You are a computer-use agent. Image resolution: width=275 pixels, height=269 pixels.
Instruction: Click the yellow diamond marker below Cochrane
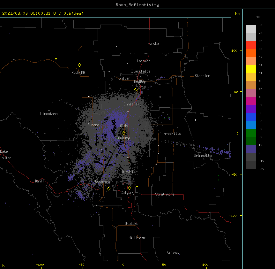(108, 188)
